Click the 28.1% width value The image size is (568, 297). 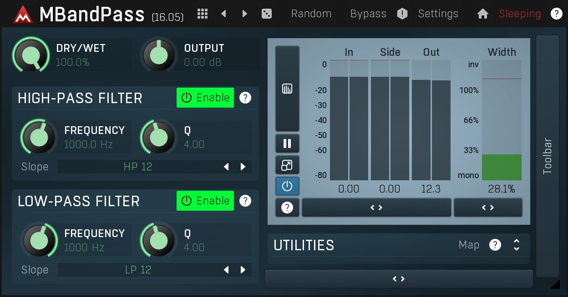tap(502, 189)
